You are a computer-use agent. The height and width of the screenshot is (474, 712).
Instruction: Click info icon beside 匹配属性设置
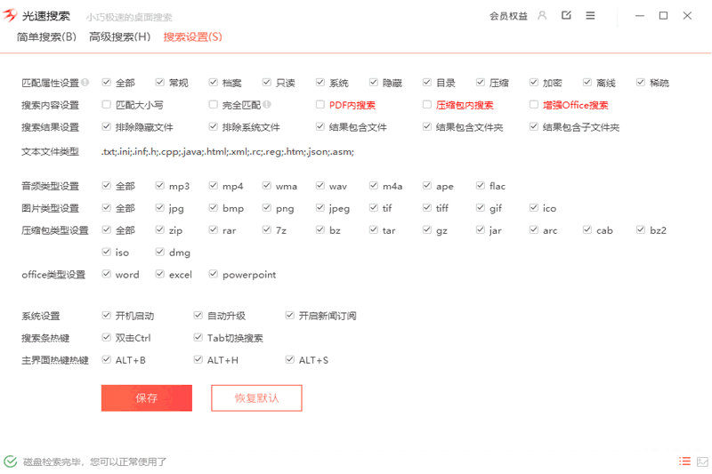click(85, 82)
